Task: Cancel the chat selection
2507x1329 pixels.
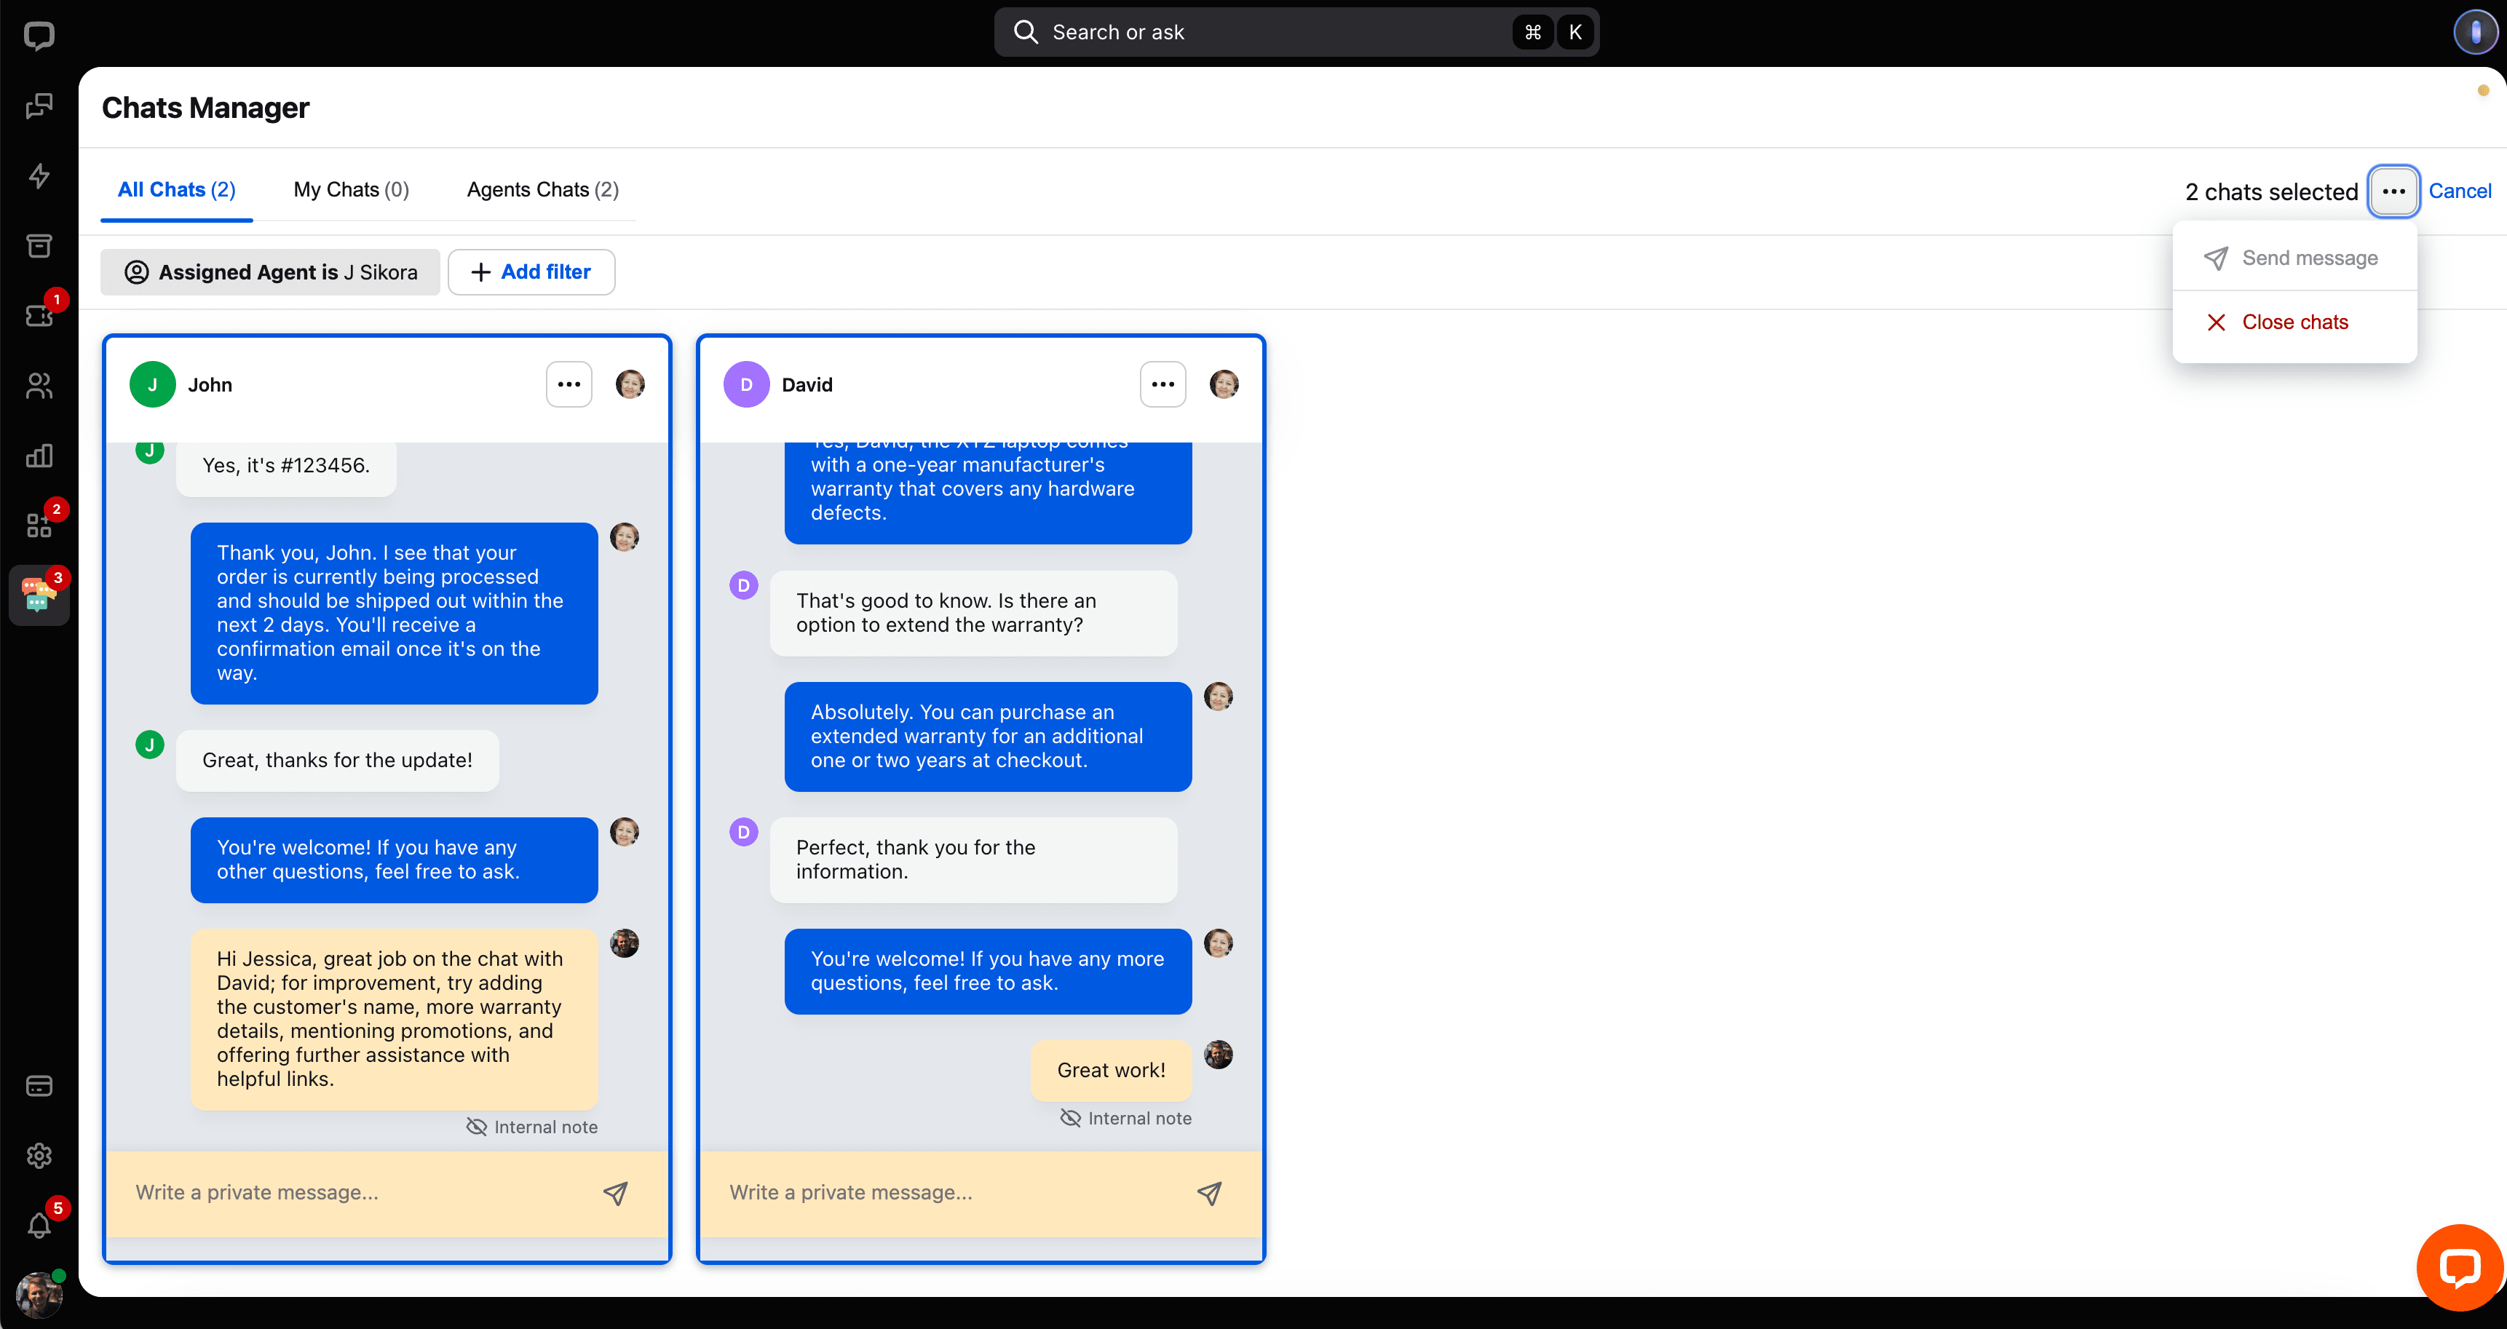Action: (x=2459, y=191)
